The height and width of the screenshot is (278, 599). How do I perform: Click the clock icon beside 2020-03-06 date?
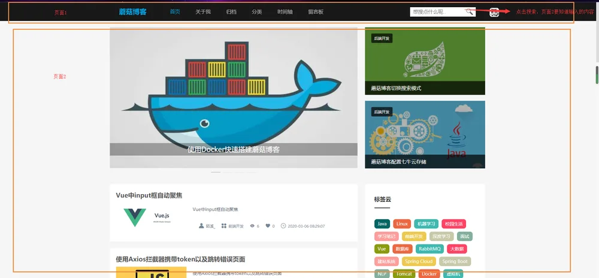[283, 226]
